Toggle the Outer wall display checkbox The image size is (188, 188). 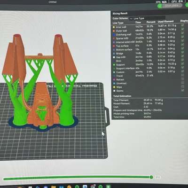pos(183,29)
